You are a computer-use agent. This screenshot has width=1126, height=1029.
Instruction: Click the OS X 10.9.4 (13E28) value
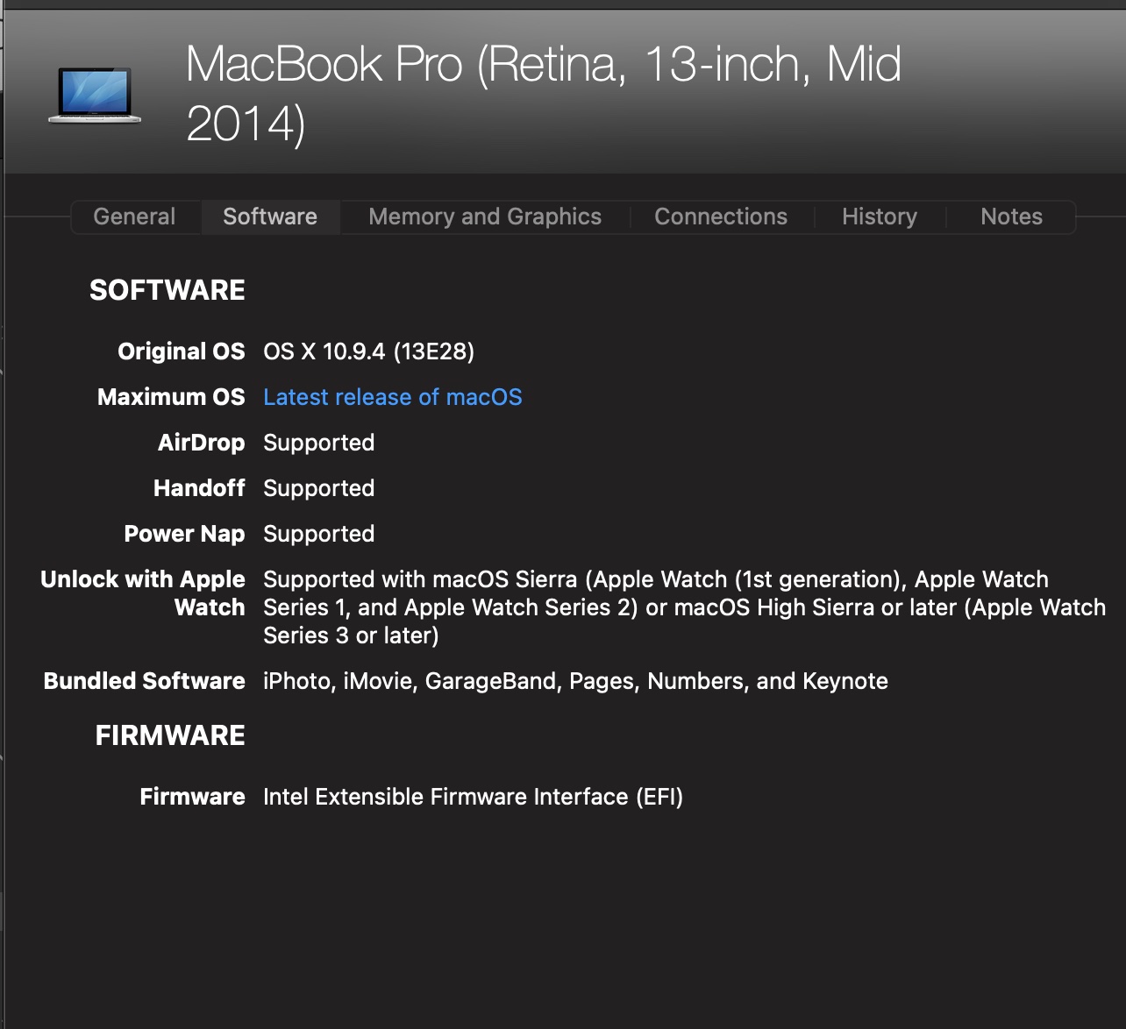click(x=368, y=351)
